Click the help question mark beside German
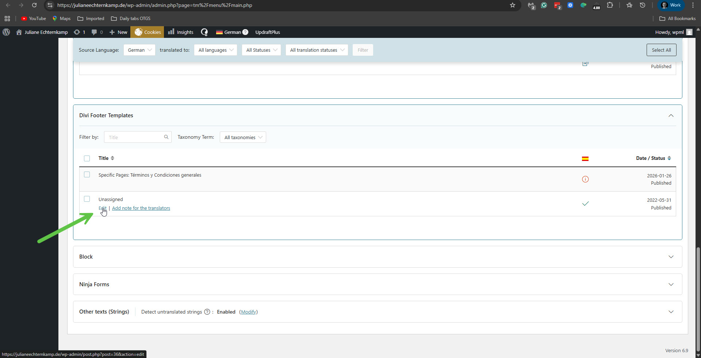The height and width of the screenshot is (358, 701). point(245,32)
